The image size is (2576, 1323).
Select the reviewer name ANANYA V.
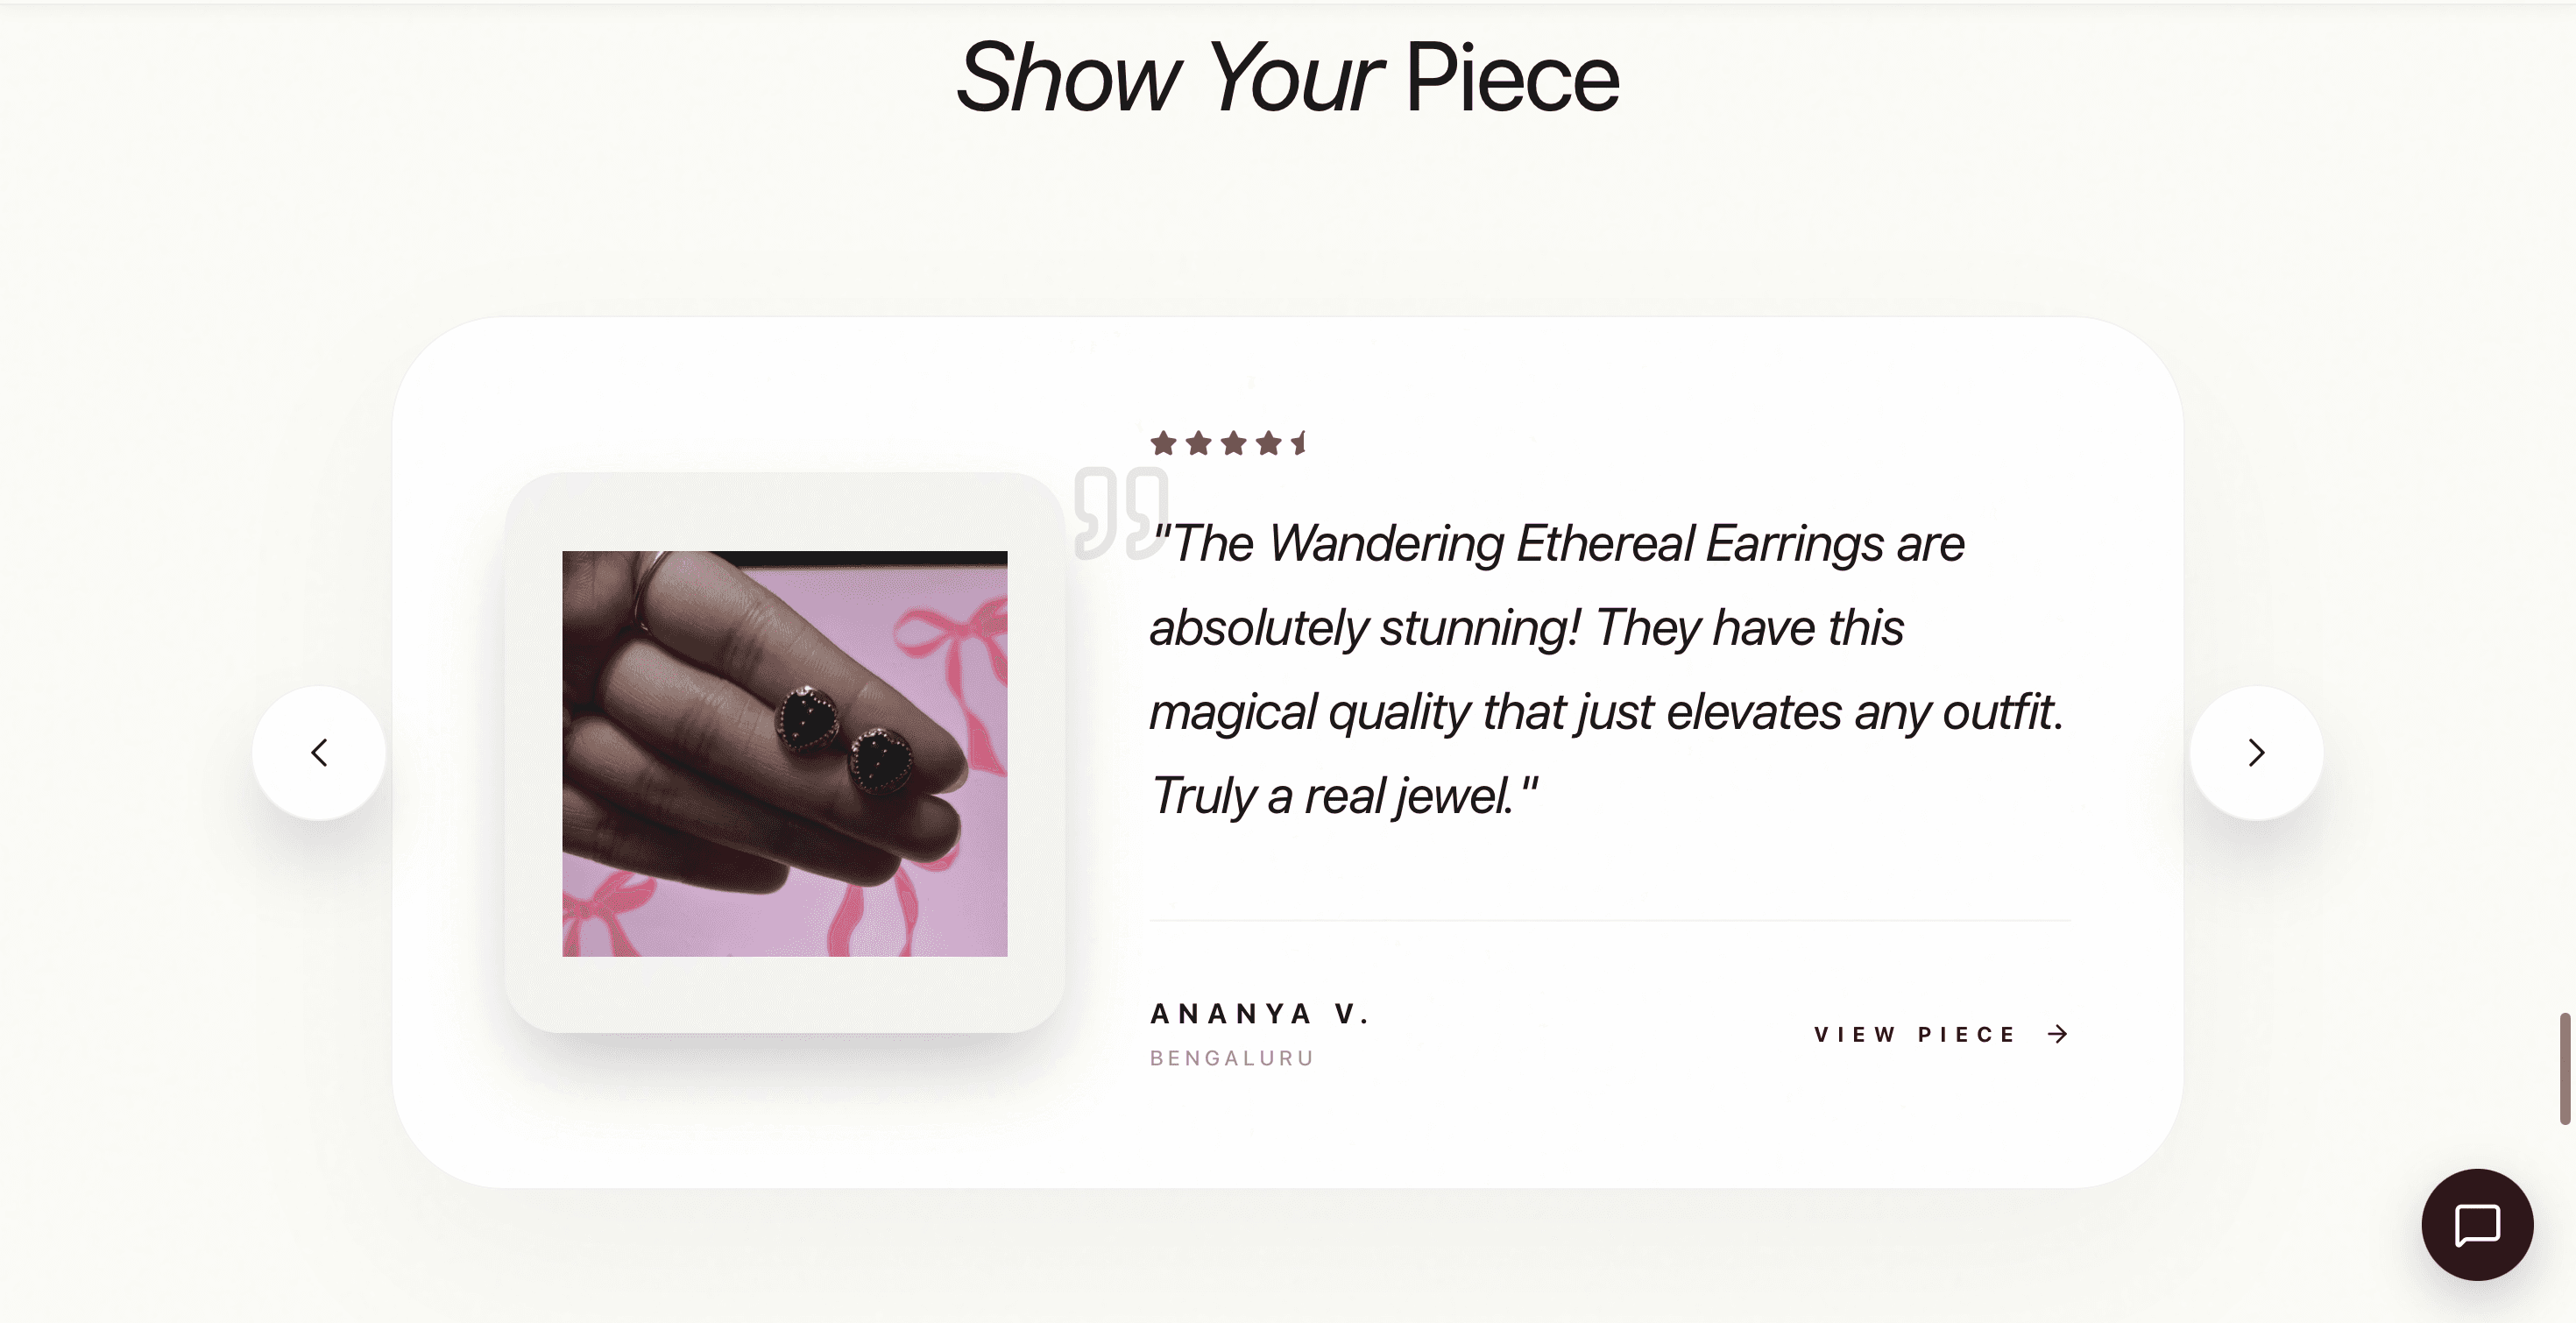coord(1261,1012)
